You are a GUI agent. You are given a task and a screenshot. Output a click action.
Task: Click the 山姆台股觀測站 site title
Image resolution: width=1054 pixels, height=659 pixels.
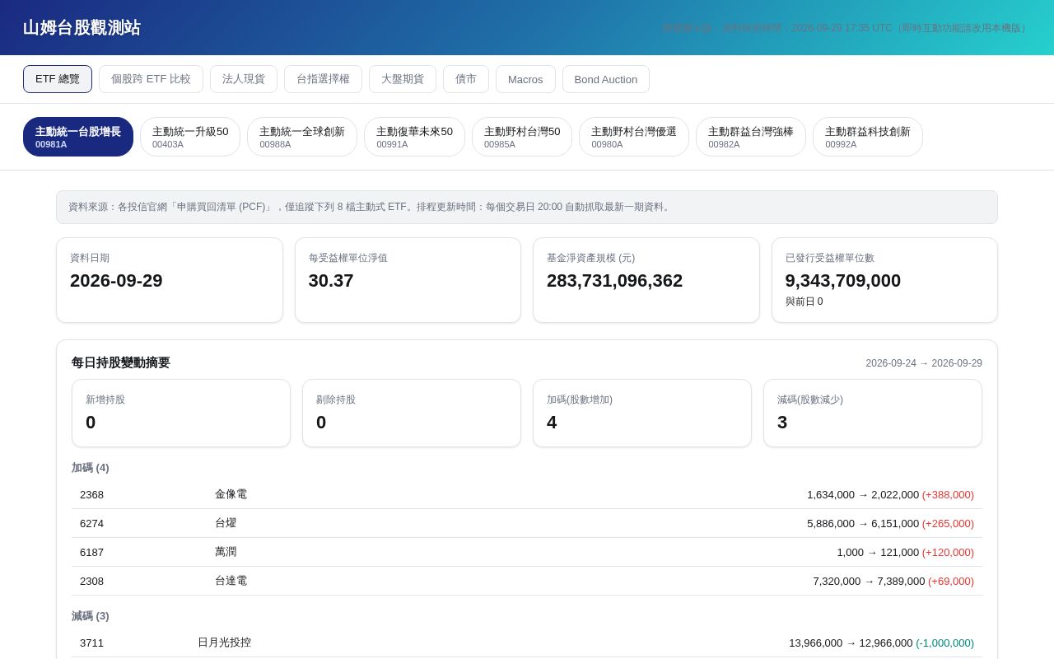pyautogui.click(x=82, y=28)
